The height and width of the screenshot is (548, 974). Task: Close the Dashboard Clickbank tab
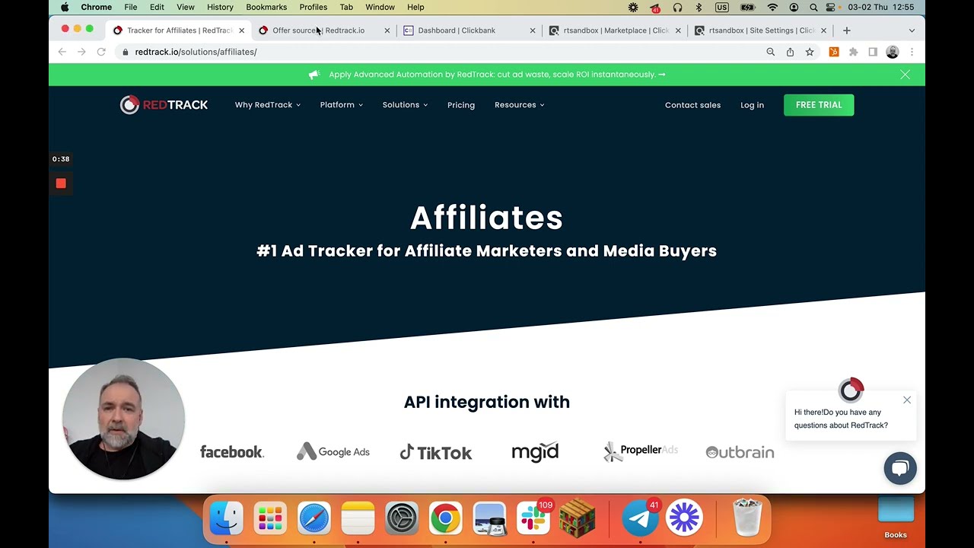click(532, 30)
